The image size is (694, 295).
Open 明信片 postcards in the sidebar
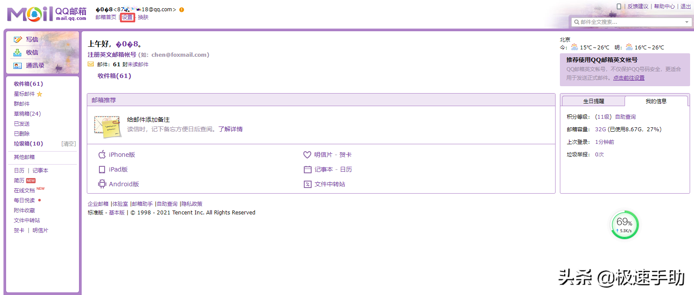[x=40, y=230]
